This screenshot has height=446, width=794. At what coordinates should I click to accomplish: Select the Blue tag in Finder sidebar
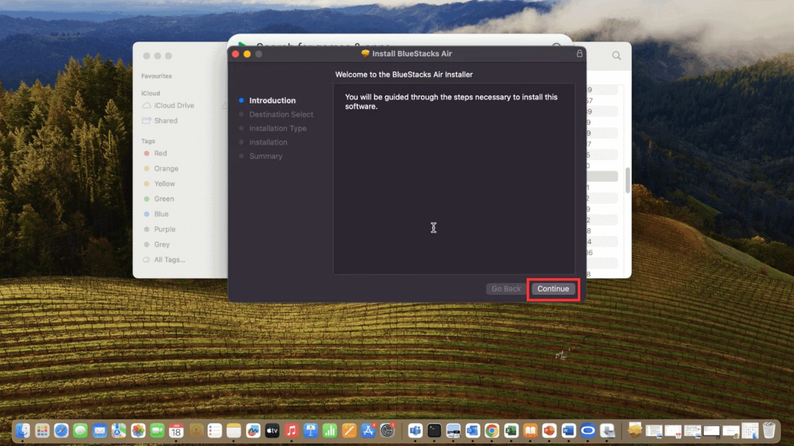[x=156, y=214]
